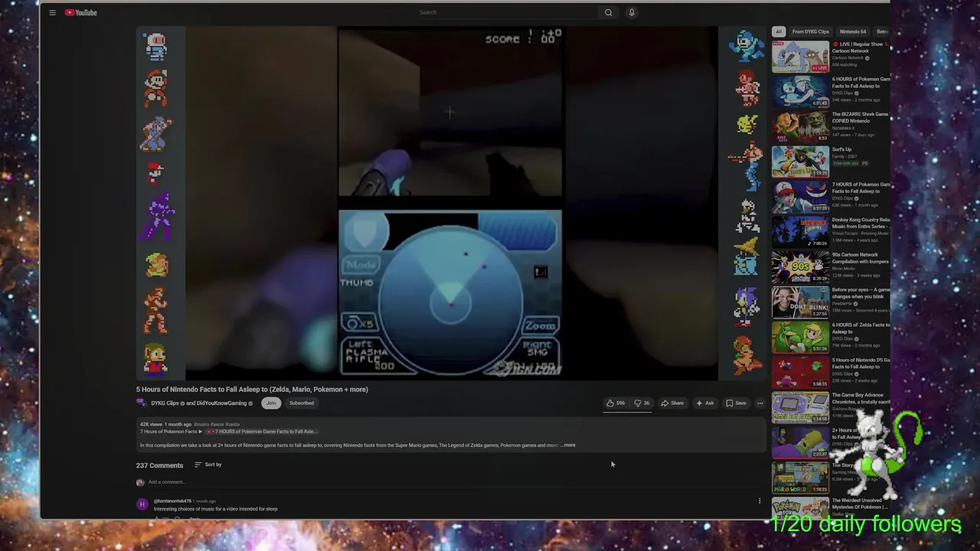
Task: Open the YouTube hamburger guide menu
Action: (x=52, y=12)
